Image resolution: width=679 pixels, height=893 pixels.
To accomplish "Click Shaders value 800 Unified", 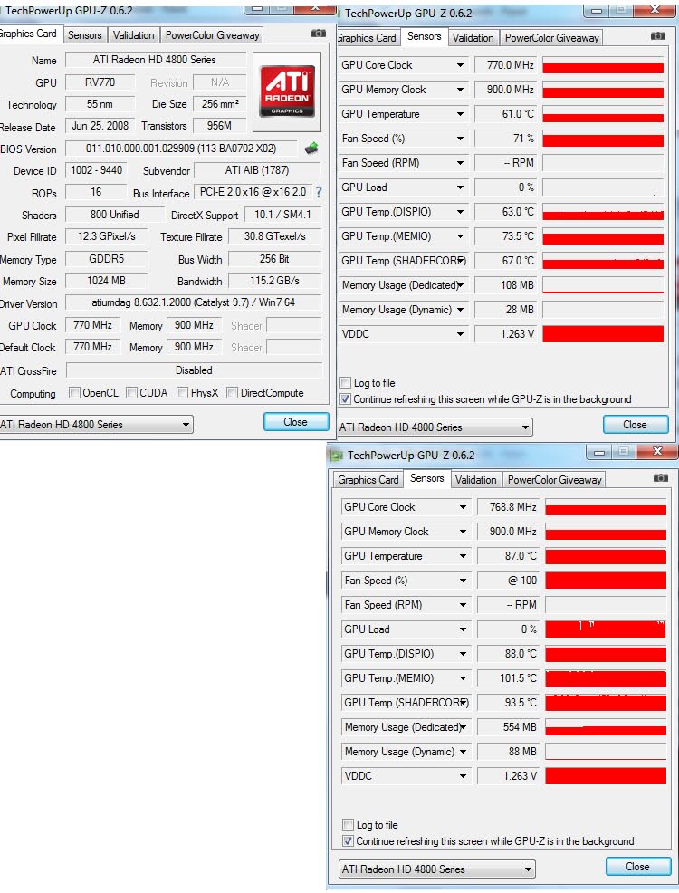I will coord(114,215).
